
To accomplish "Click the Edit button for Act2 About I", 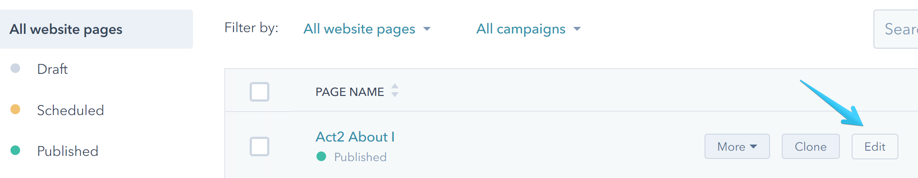I will (x=874, y=147).
